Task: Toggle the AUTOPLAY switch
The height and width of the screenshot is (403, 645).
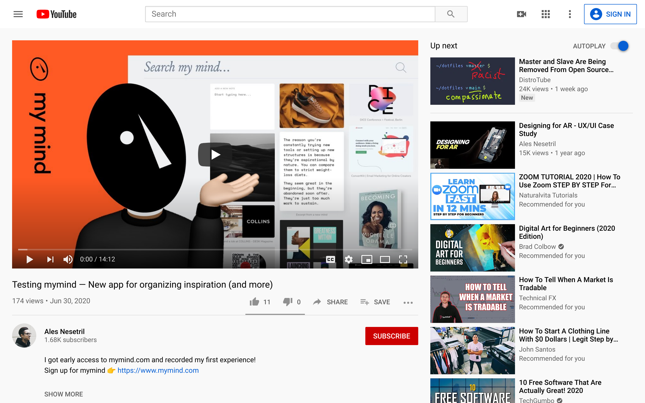Action: pos(619,46)
